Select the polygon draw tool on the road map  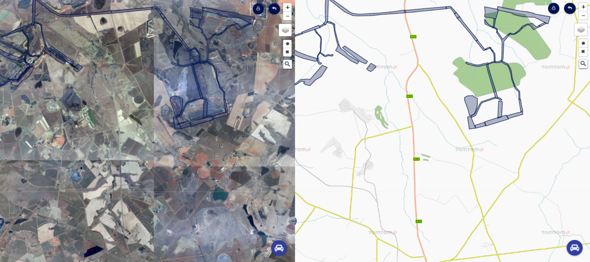(x=583, y=43)
